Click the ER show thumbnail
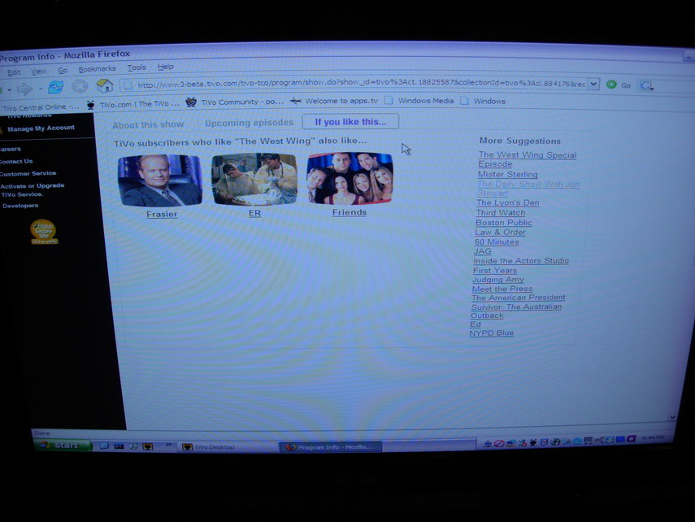This screenshot has width=695, height=522. (254, 178)
